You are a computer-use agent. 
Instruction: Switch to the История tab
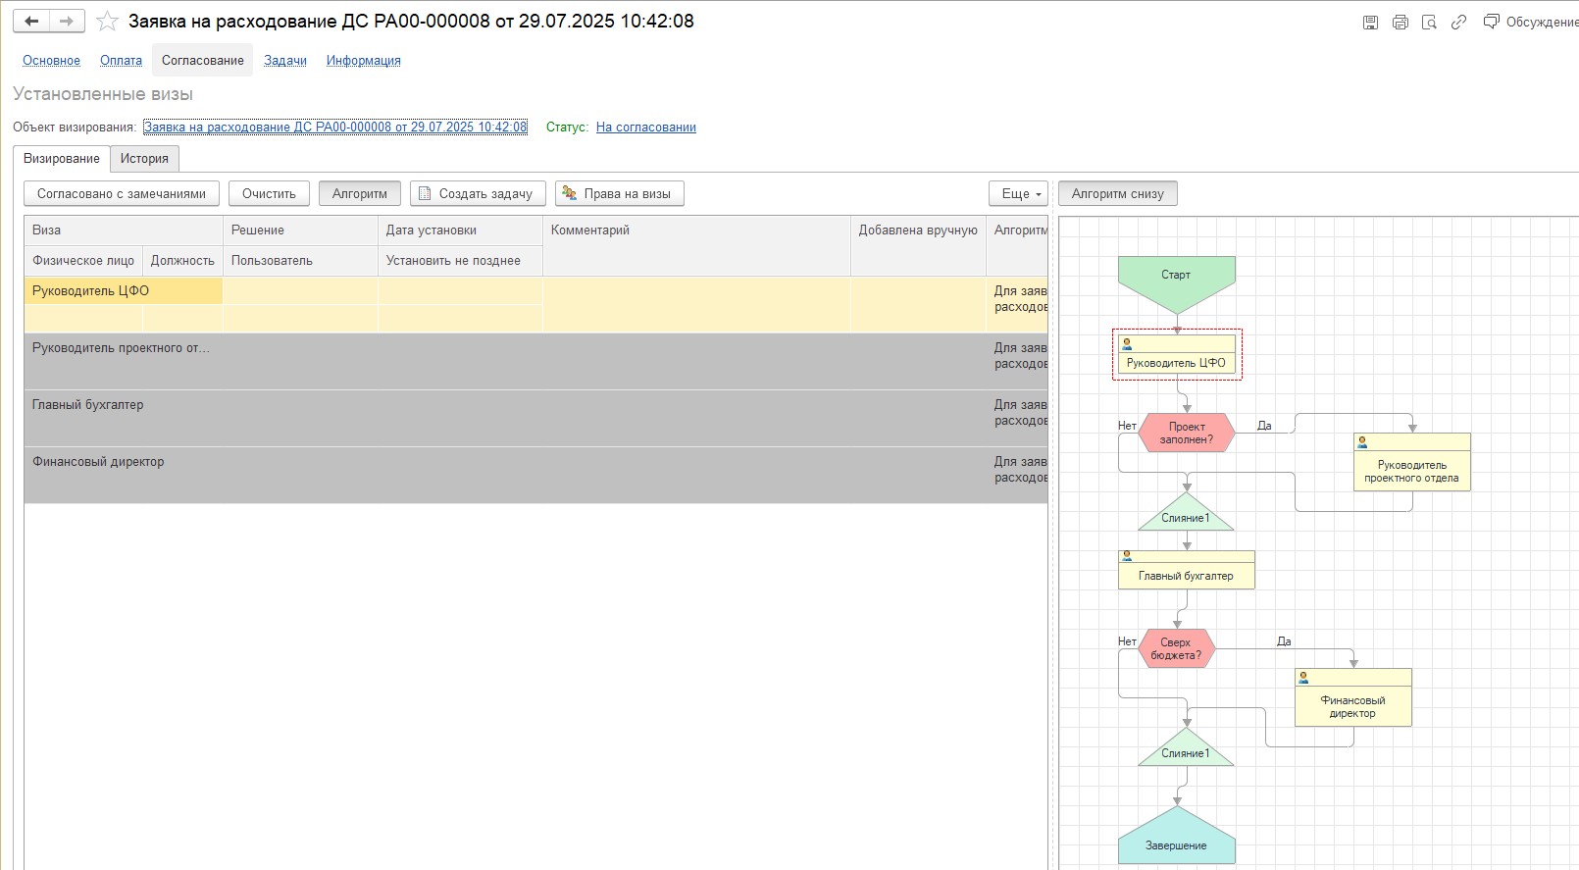click(144, 159)
